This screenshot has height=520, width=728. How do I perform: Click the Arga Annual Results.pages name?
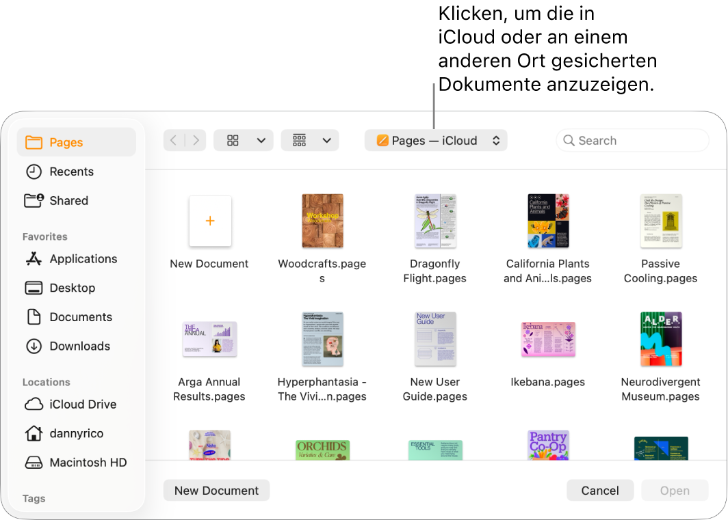[209, 389]
